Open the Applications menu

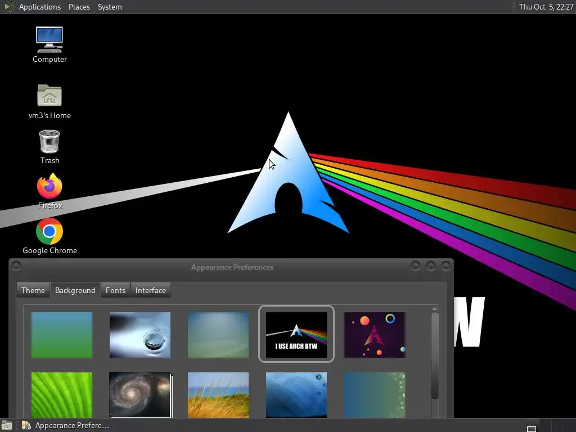[x=40, y=7]
